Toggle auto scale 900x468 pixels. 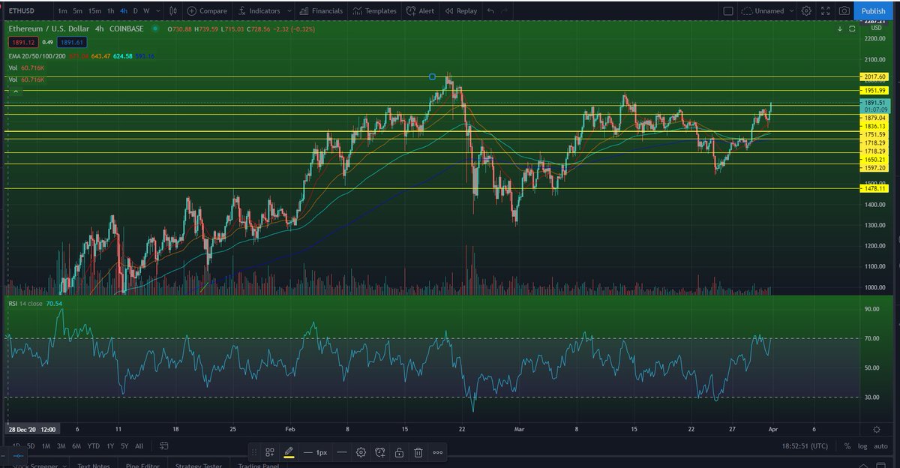tap(880, 445)
